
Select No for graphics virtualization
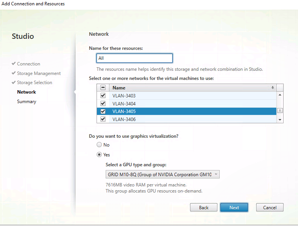(100, 145)
